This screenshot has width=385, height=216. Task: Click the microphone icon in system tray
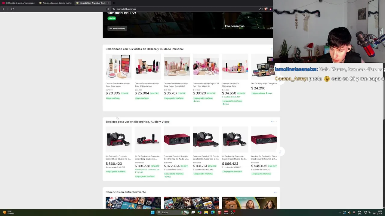click(x=354, y=212)
